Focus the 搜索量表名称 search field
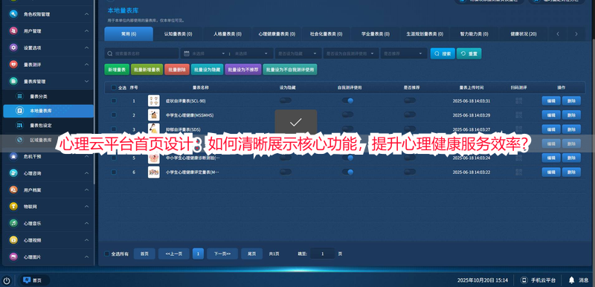The image size is (595, 287). (141, 54)
